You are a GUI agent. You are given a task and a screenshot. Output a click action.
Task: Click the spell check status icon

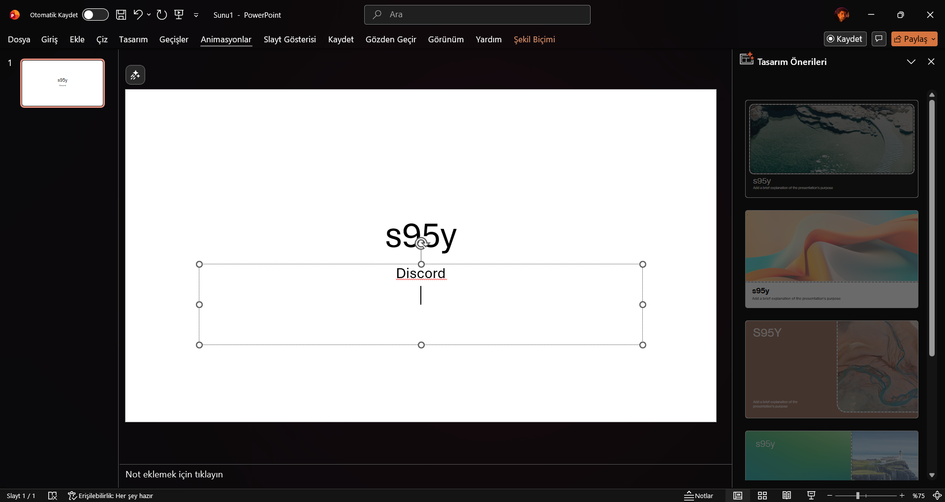tap(53, 496)
